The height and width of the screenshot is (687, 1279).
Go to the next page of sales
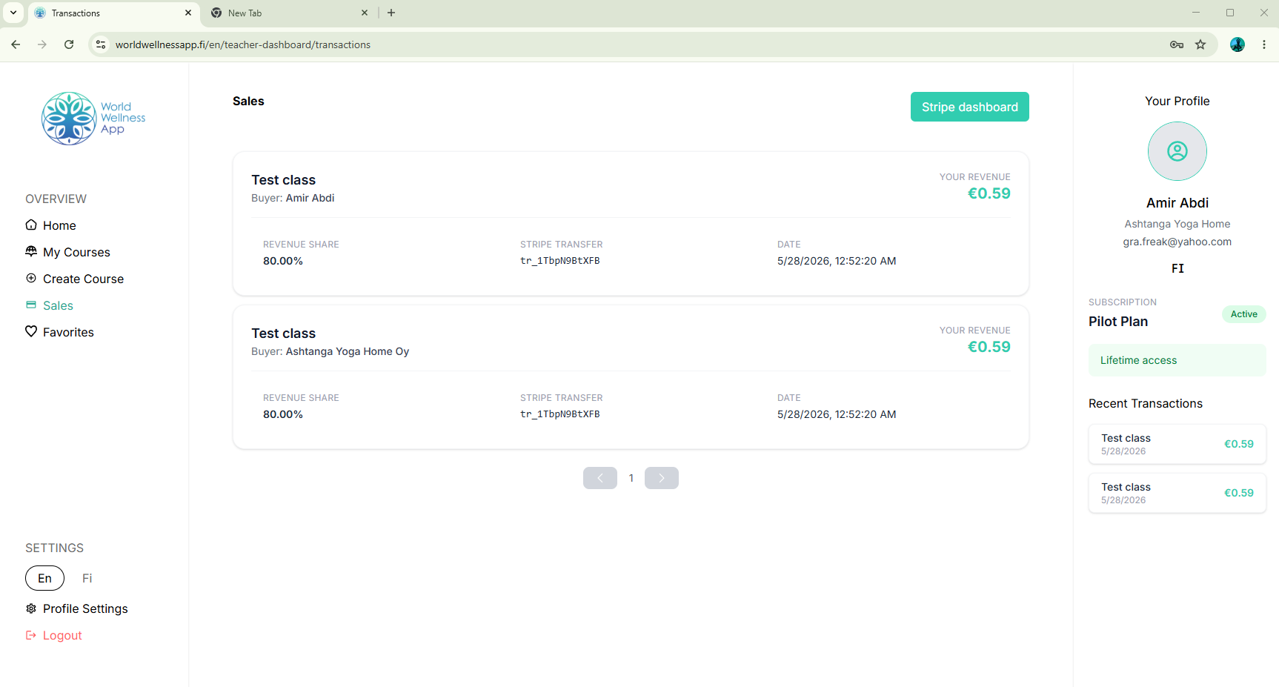[662, 478]
